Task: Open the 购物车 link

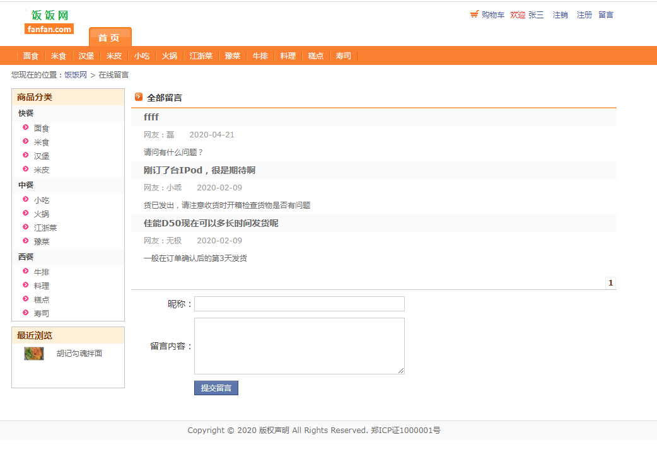Action: 493,15
